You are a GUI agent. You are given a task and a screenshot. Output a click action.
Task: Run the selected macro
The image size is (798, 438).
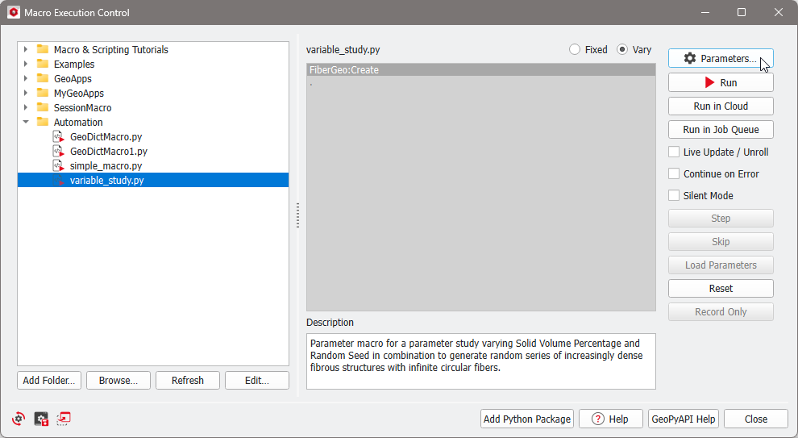[721, 82]
